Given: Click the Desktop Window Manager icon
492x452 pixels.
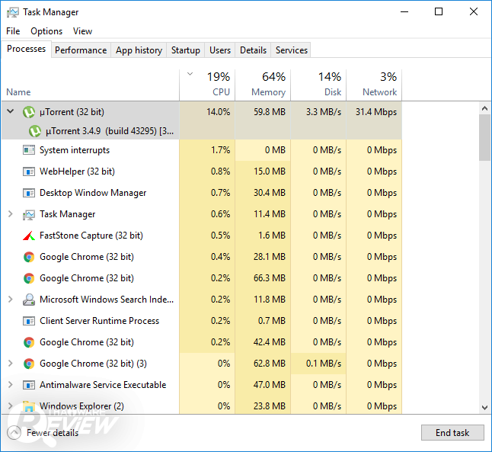Looking at the screenshot, I should click(29, 193).
